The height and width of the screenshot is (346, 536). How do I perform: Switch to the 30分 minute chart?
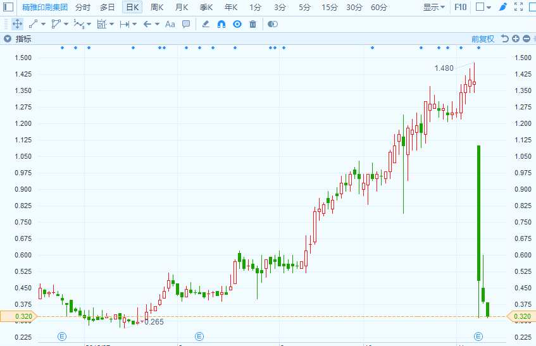(x=354, y=7)
